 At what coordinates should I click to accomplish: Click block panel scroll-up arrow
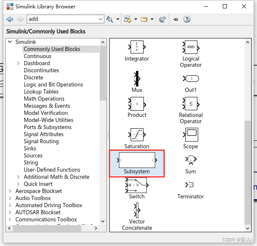(x=247, y=42)
